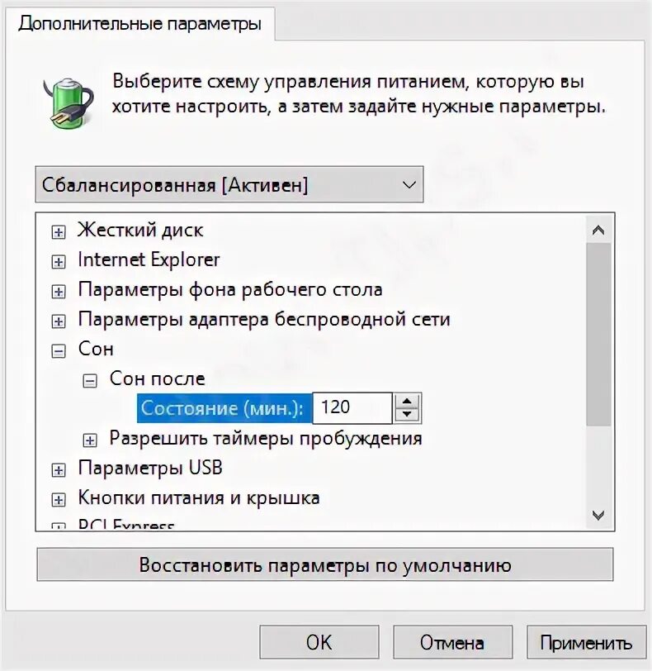Collapse the Сон после sub-node
Image resolution: width=652 pixels, height=671 pixels.
point(90,381)
